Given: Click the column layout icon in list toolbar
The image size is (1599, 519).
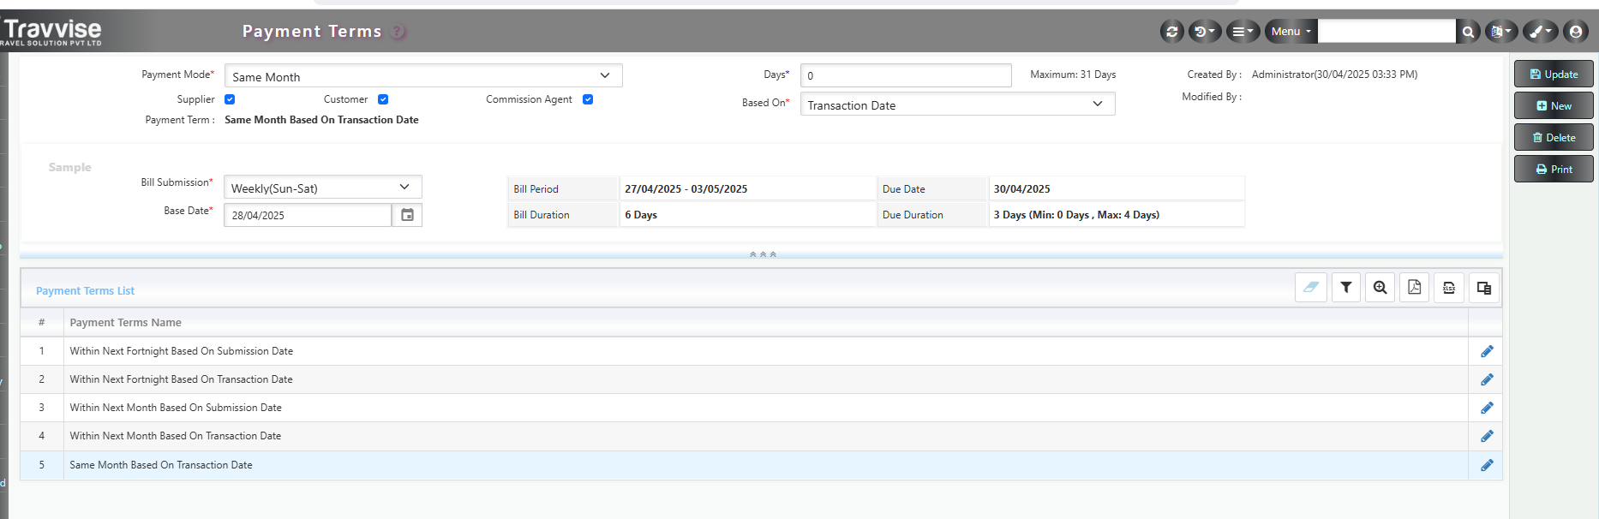Looking at the screenshot, I should [x=1484, y=288].
